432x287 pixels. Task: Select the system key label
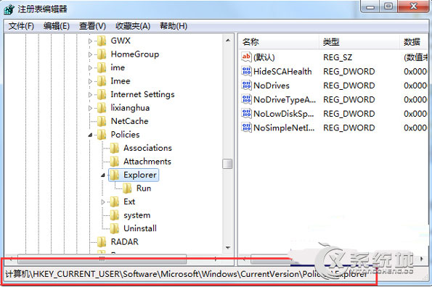coord(137,215)
